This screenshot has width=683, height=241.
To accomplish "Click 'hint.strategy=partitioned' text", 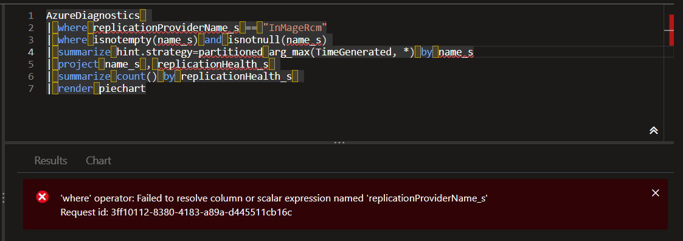I will pyautogui.click(x=190, y=52).
